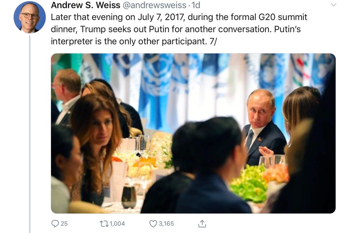351x233 pixels.
Task: Open the "Andrew S. Weiss" display name
Action: [x=85, y=5]
